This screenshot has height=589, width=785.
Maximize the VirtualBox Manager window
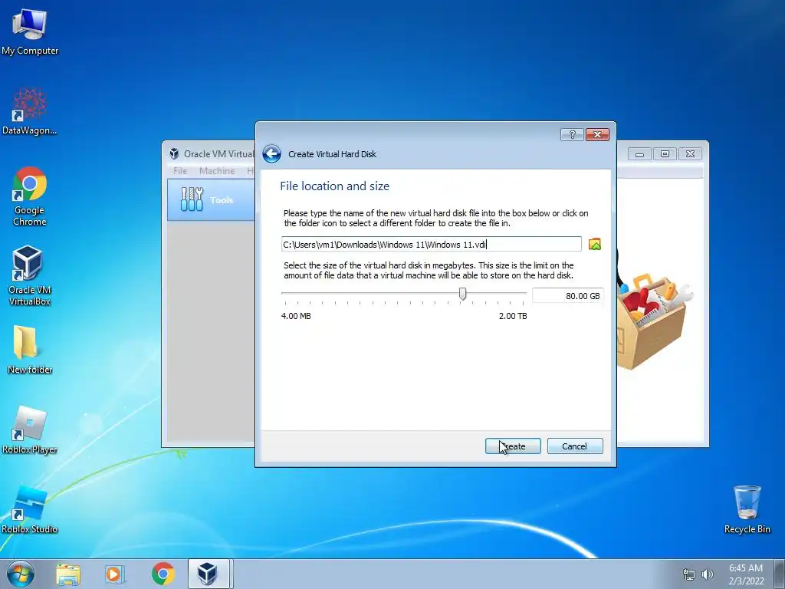[x=665, y=153]
